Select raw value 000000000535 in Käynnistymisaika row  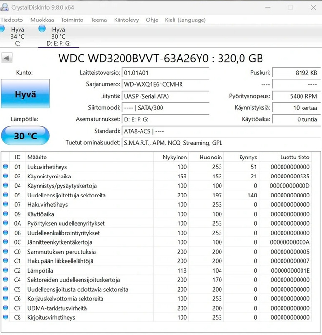pos(290,176)
